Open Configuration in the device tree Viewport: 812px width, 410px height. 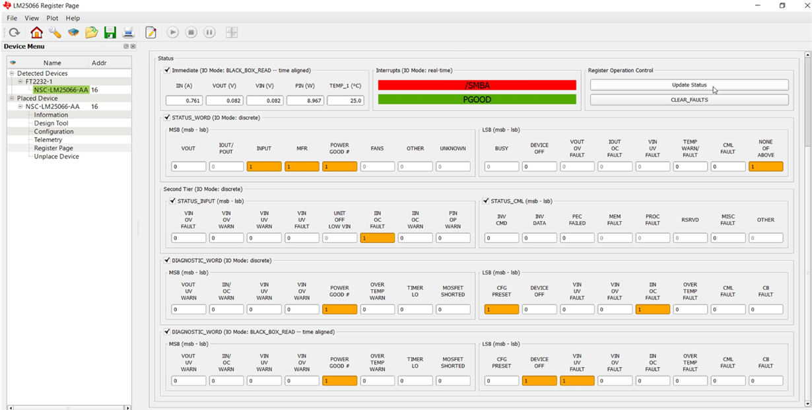(53, 131)
